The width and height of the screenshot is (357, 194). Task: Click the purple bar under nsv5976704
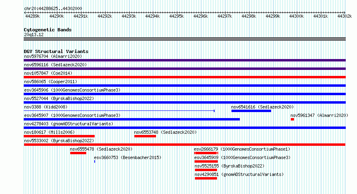pos(185,60)
